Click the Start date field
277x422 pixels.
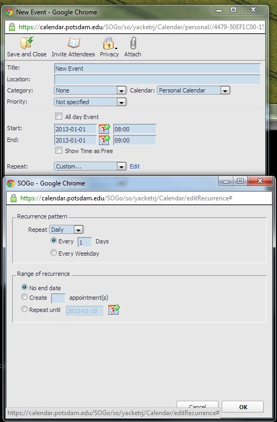coord(75,129)
